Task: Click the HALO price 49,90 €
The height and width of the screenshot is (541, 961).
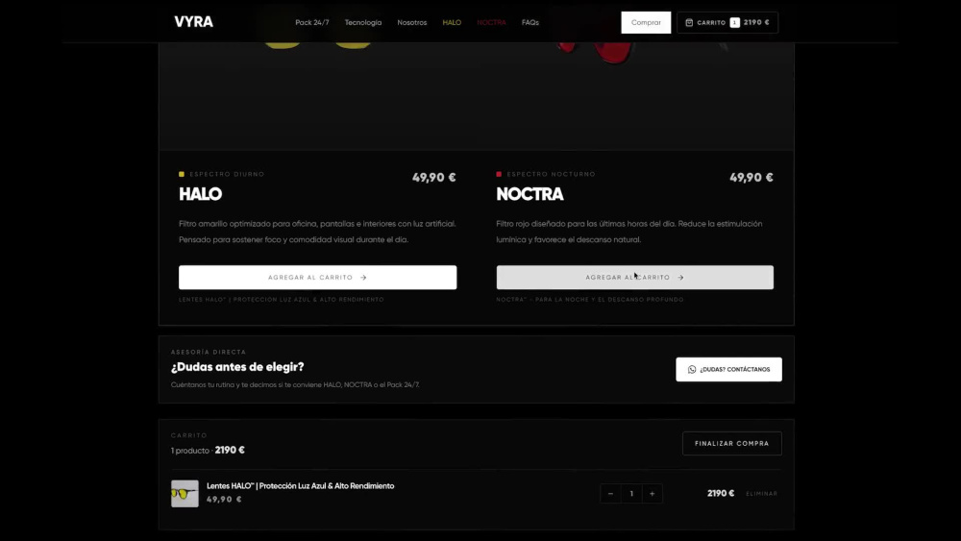Action: point(434,178)
